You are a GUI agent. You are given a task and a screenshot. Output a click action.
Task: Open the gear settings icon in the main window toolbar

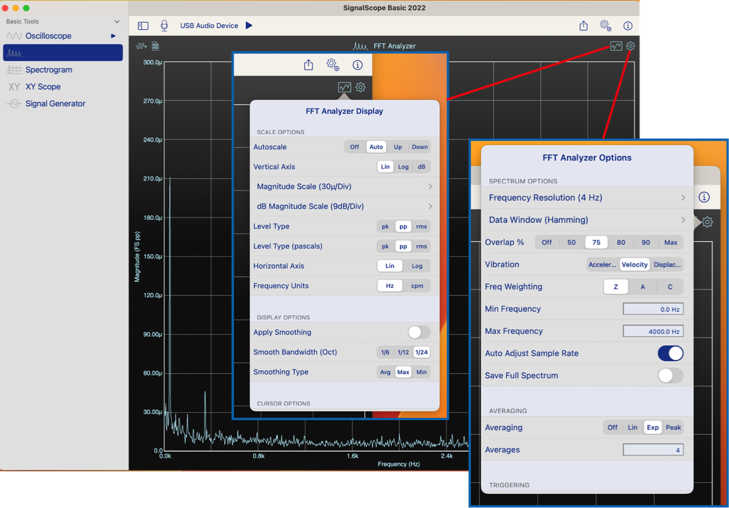tap(605, 26)
